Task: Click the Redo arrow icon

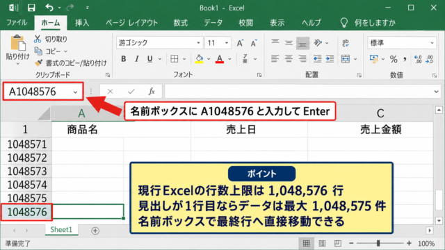Action: (x=70, y=8)
